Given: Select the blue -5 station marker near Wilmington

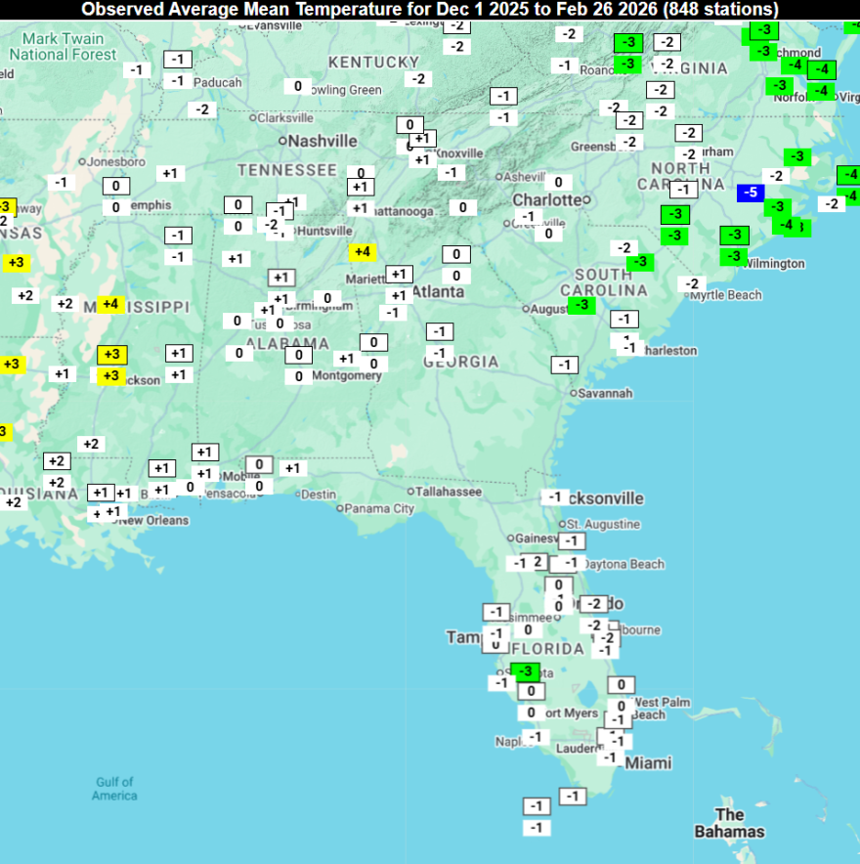Looking at the screenshot, I should (750, 194).
